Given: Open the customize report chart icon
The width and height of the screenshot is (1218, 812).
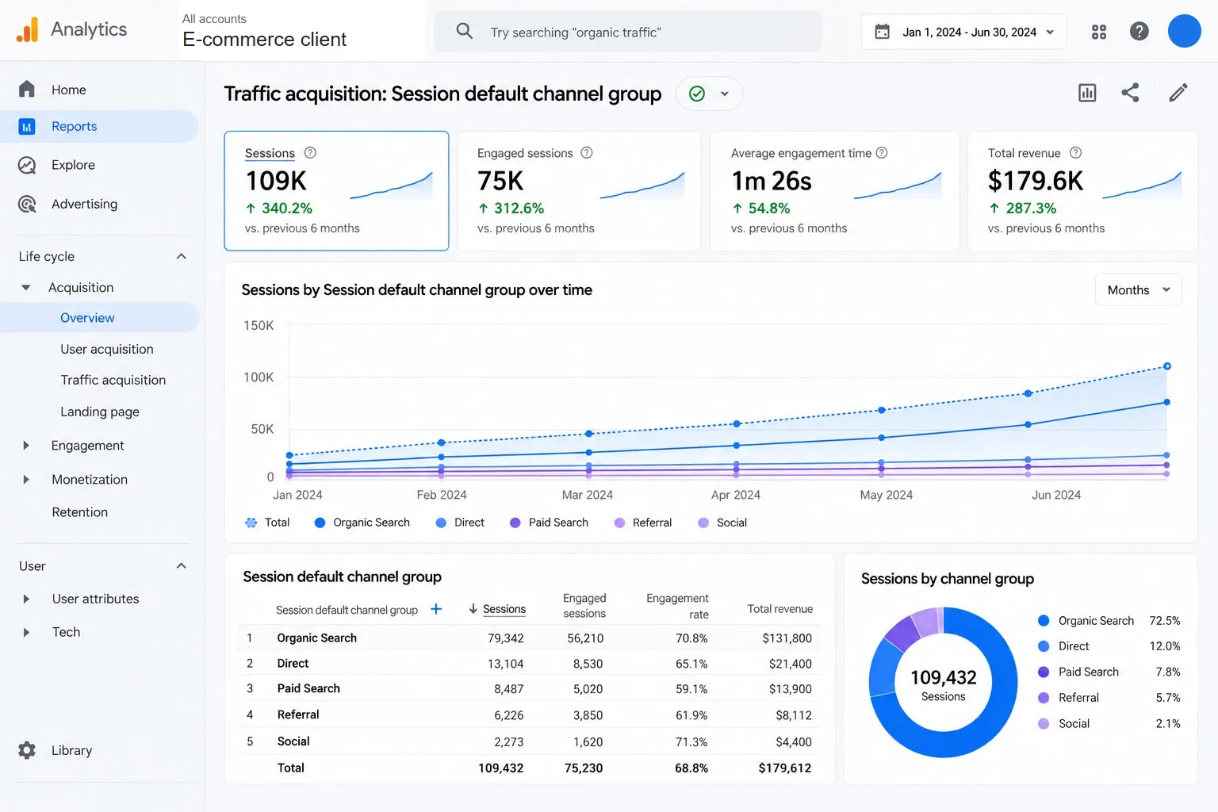Looking at the screenshot, I should tap(1087, 93).
